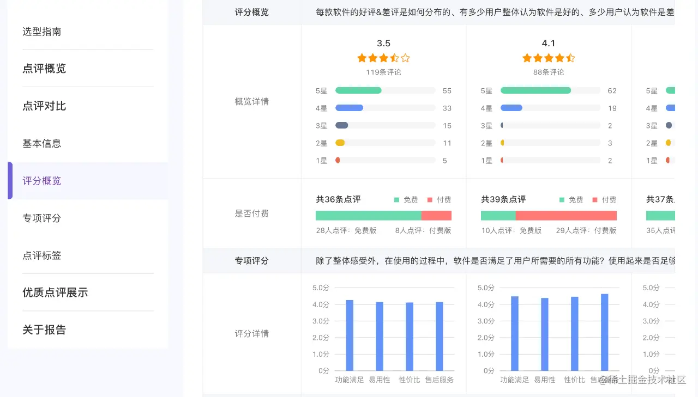Click the 评分概览 table section header
The width and height of the screenshot is (698, 397).
(252, 12)
